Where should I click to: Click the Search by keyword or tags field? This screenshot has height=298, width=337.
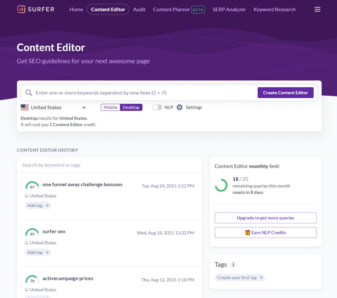click(x=109, y=165)
